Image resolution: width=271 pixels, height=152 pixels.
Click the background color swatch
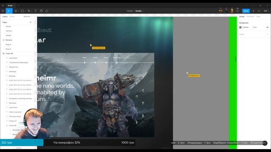[x=240, y=27]
